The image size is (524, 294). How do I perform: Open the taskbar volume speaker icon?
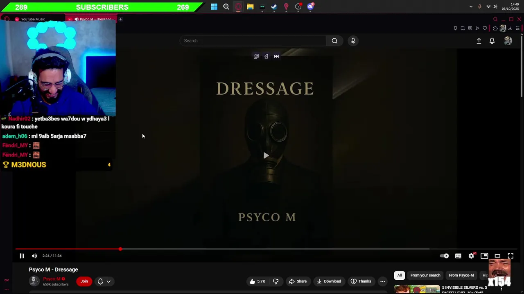[x=495, y=7]
